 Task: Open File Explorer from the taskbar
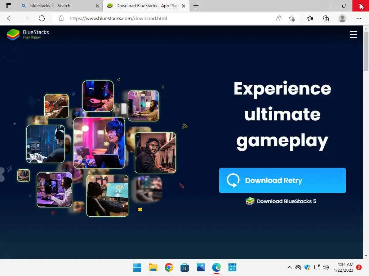click(153, 267)
